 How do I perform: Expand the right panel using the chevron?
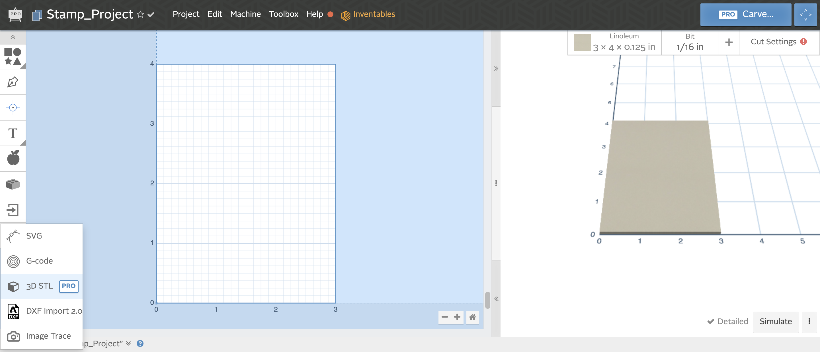point(496,68)
